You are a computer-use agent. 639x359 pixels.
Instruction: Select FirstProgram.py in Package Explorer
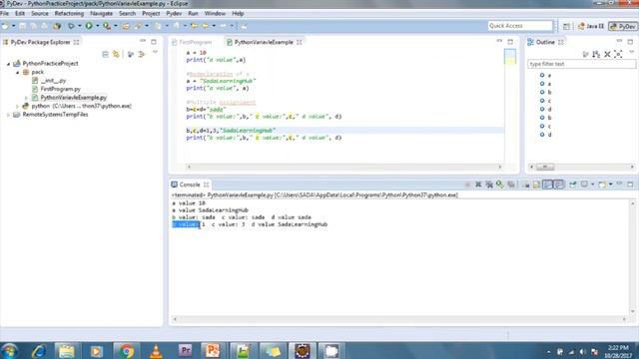60,89
